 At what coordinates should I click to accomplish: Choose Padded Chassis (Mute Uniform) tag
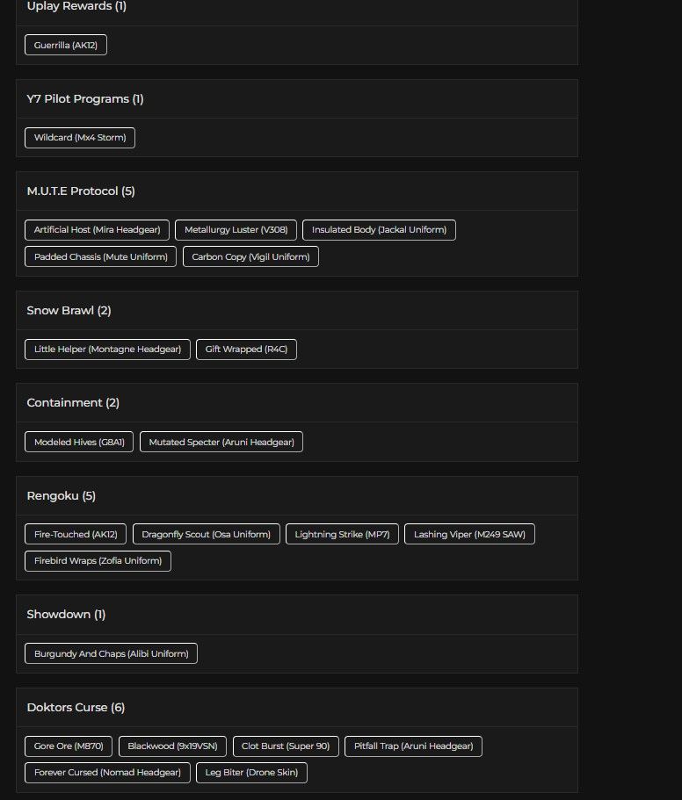tap(100, 257)
